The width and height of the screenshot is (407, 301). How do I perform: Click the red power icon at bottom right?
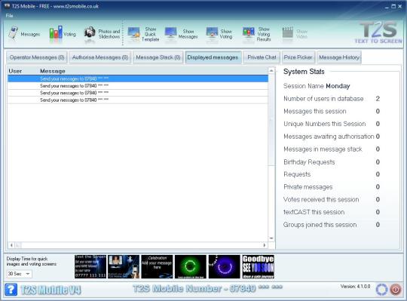[x=396, y=290]
